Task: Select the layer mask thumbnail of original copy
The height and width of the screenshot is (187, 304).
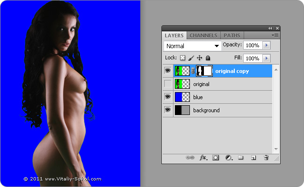Action: pyautogui.click(x=204, y=71)
